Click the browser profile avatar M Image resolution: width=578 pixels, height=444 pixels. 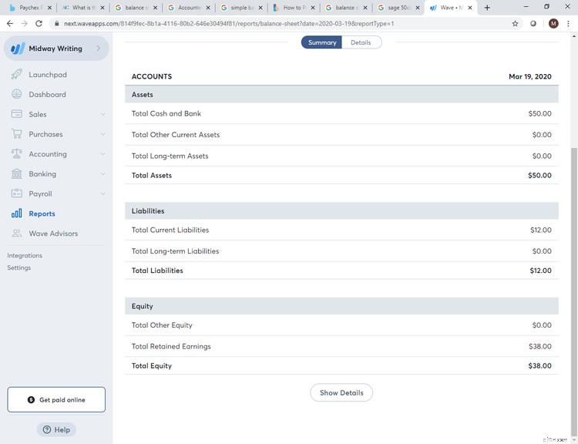553,24
